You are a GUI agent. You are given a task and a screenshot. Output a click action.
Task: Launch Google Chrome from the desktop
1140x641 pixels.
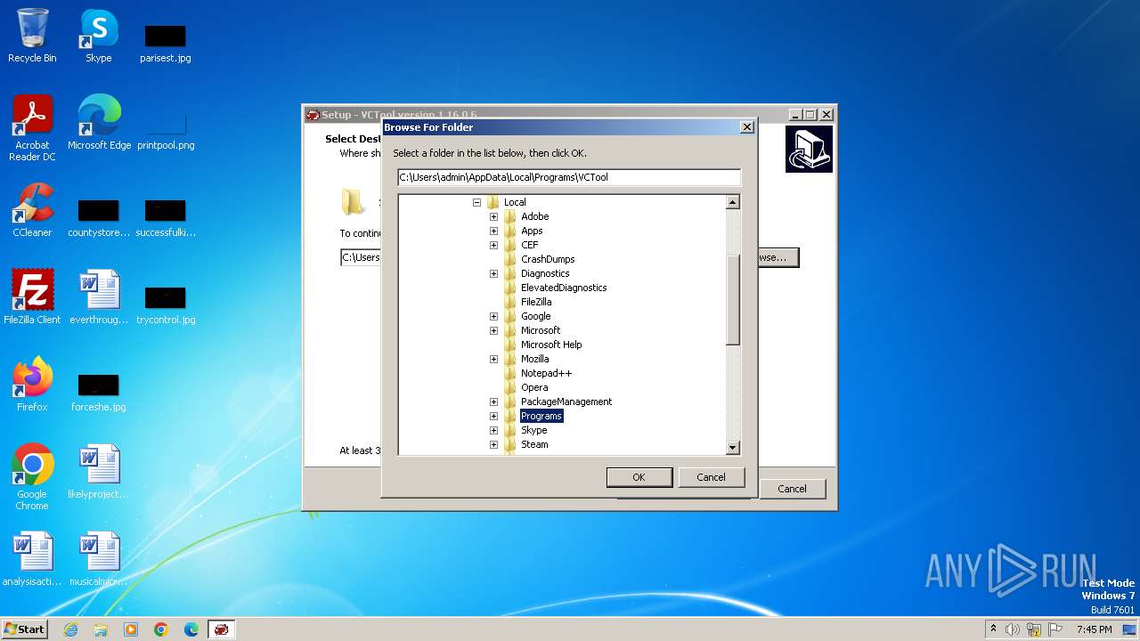click(x=32, y=477)
